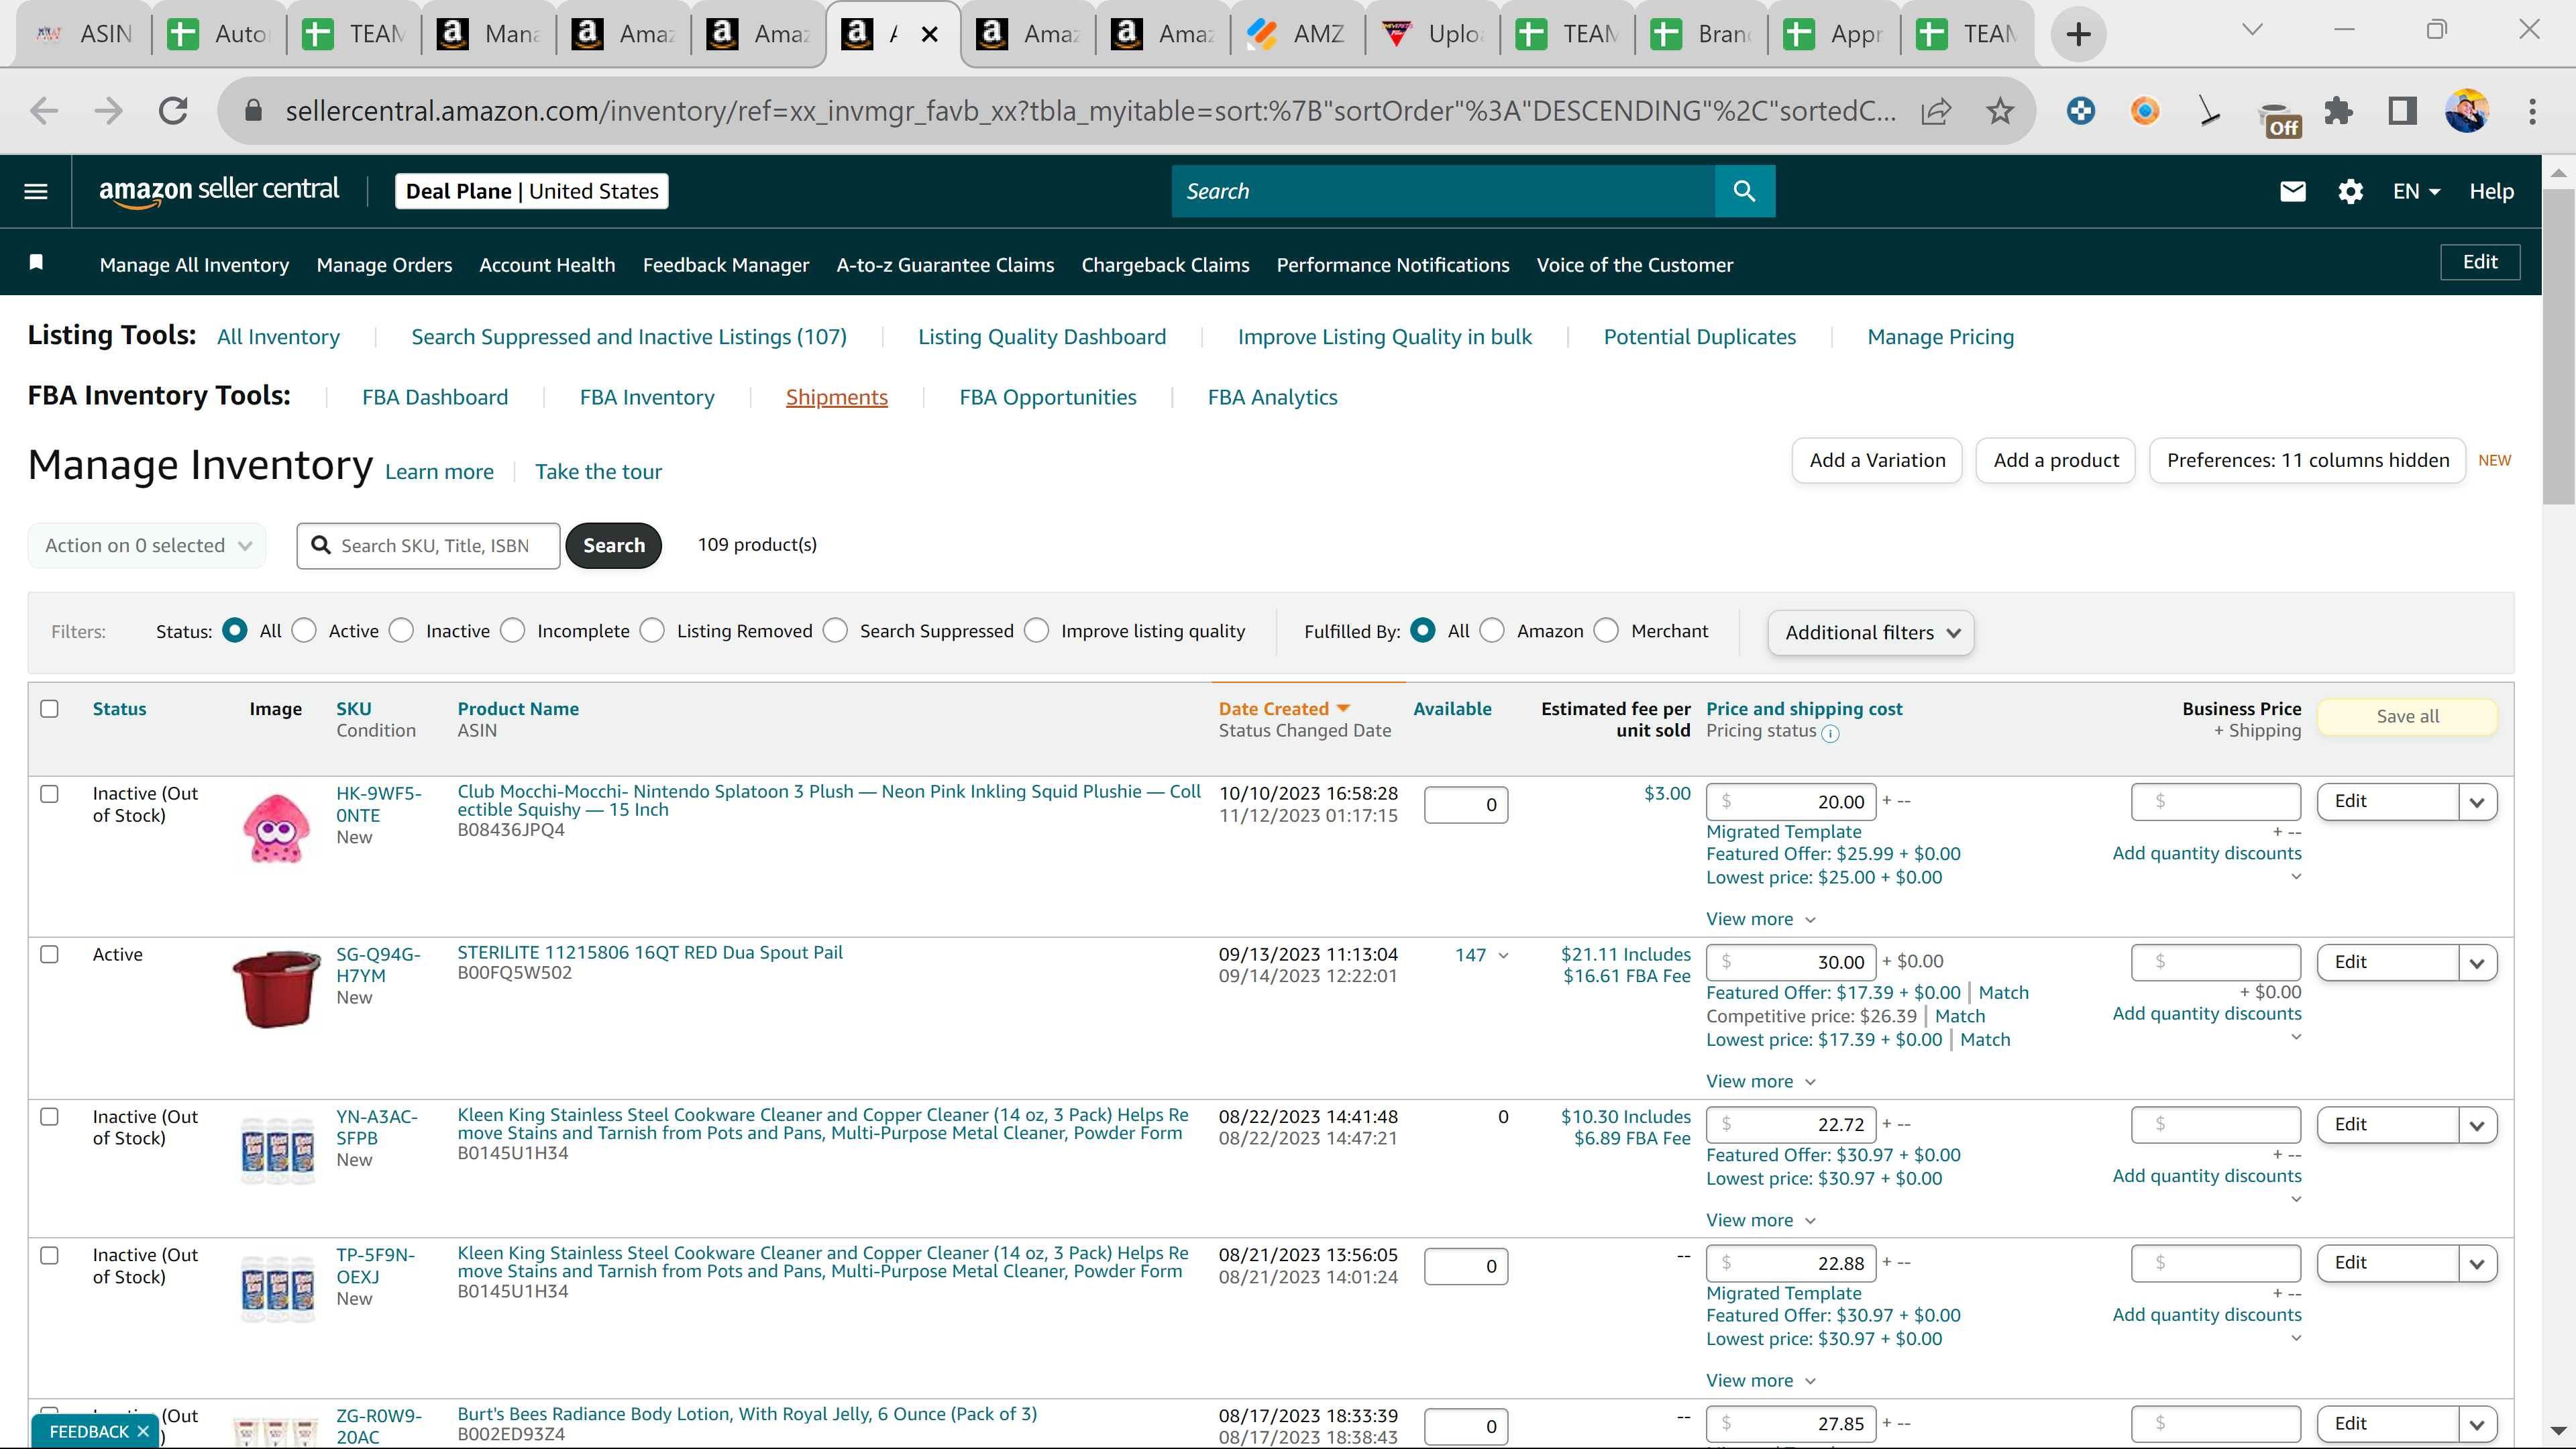Open the messages envelope icon
The height and width of the screenshot is (1449, 2576).
(2292, 191)
